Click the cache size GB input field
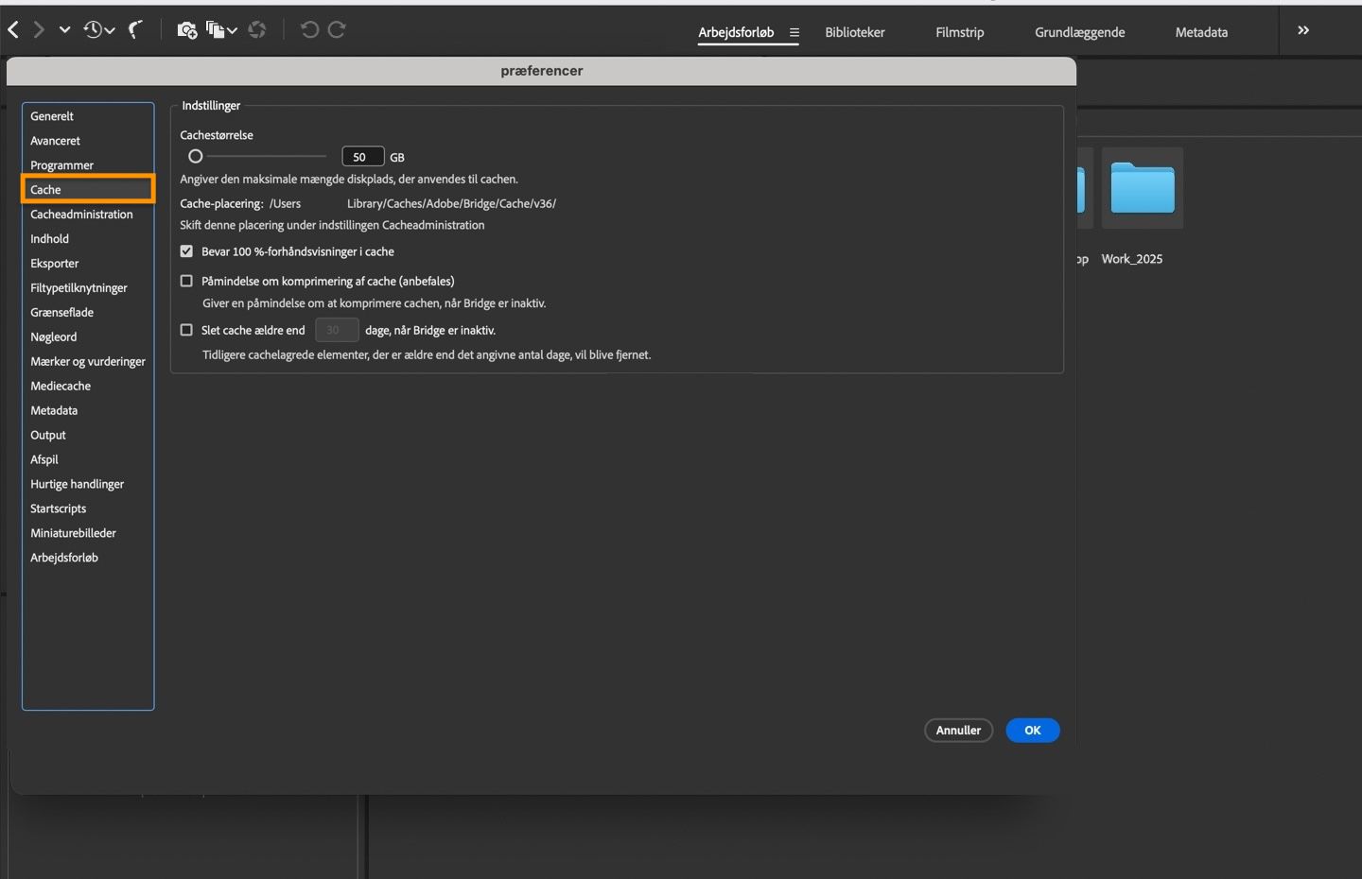This screenshot has width=1362, height=879. [362, 157]
